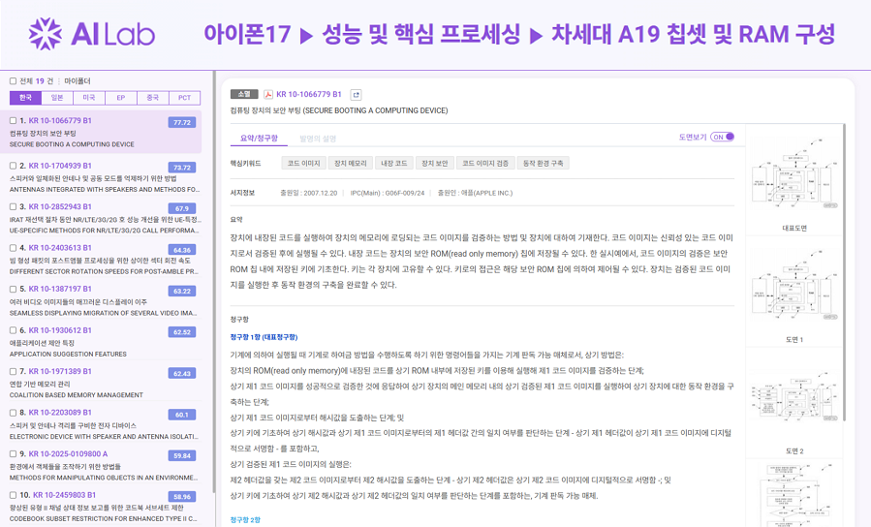Open KR 10-1971389 B1 patent link
The height and width of the screenshot is (527, 871).
pyautogui.click(x=60, y=371)
